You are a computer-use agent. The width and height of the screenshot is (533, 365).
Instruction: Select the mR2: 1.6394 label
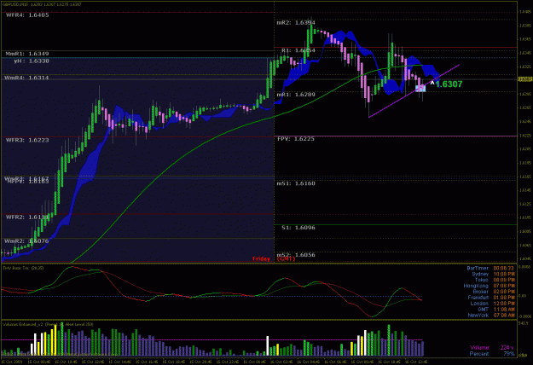(296, 22)
